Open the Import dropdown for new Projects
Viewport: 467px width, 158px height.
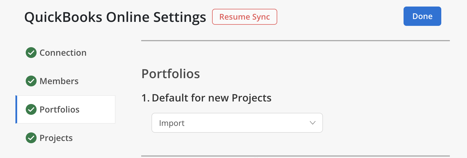point(237,123)
